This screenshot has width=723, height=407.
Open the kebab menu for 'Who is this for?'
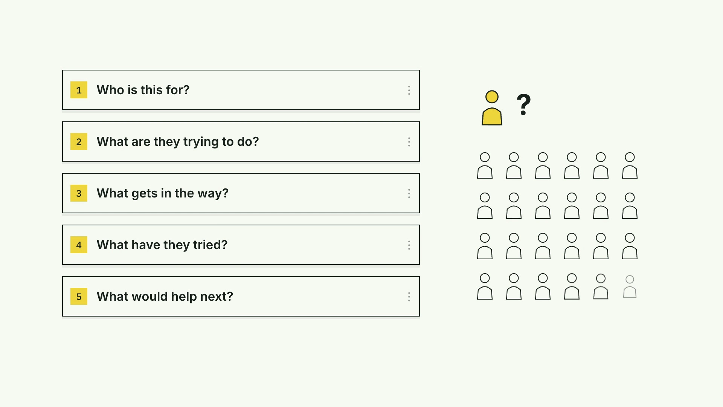[x=409, y=90]
